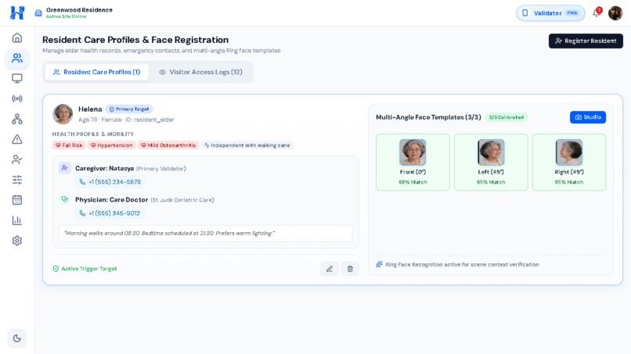
Task: Open the Home dashboard icon in sidebar
Action: click(x=17, y=38)
